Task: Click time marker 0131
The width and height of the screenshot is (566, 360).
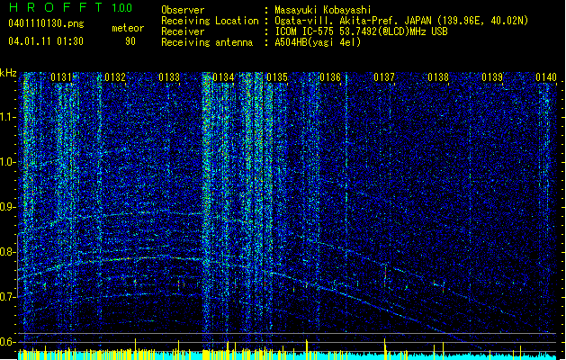Action: tap(61, 77)
